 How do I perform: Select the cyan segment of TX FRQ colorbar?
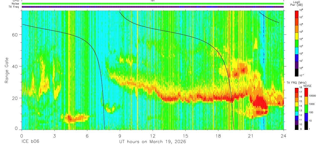(x=297, y=113)
